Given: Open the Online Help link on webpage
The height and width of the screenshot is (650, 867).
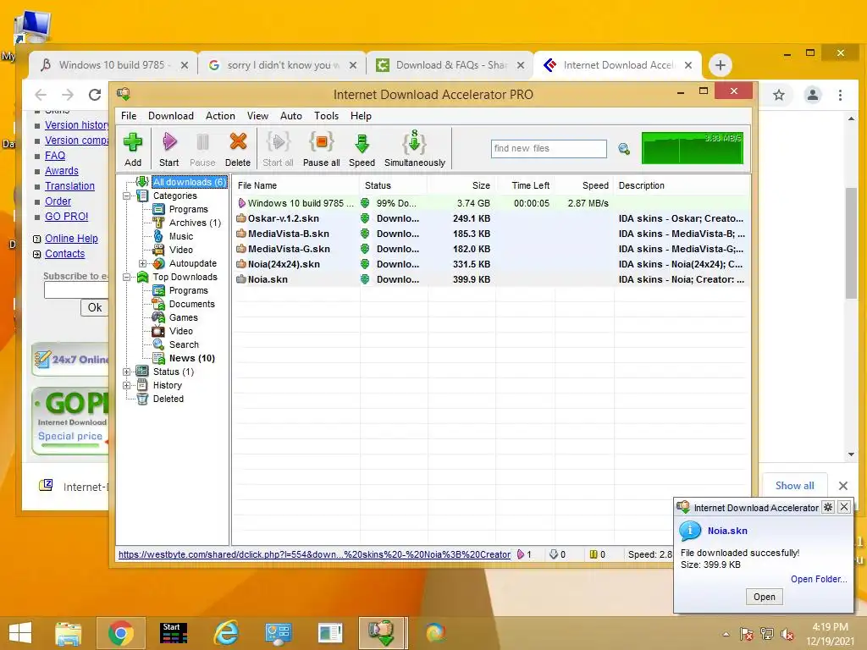Looking at the screenshot, I should click(x=71, y=239).
